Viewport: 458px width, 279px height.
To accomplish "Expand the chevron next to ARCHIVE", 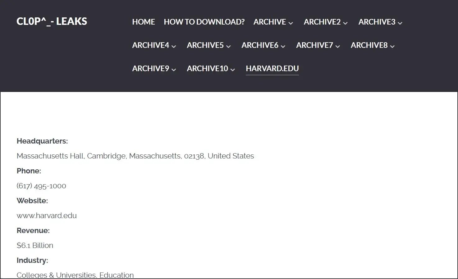I will 291,23.
